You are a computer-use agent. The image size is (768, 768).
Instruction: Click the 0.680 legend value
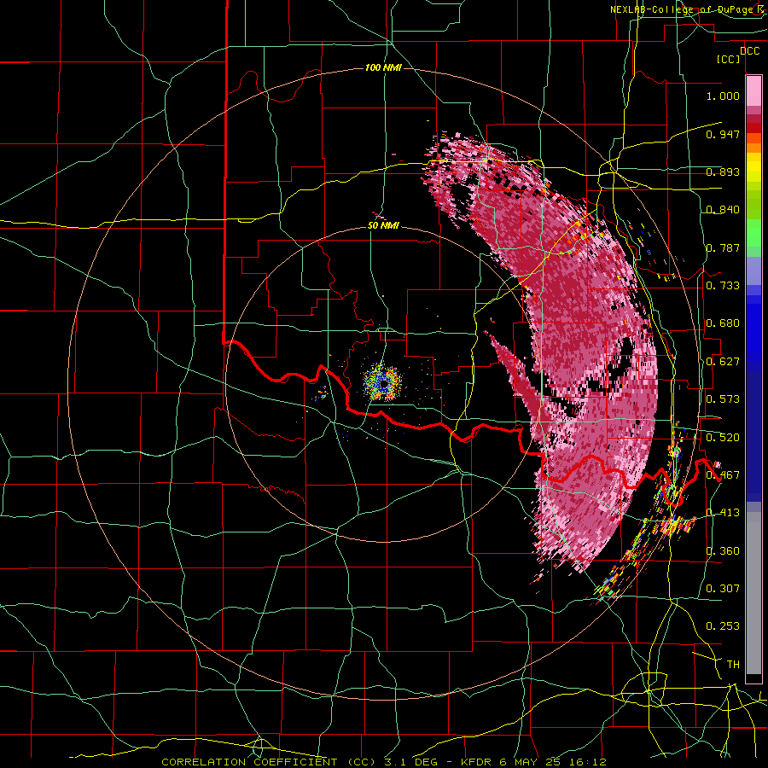(723, 323)
